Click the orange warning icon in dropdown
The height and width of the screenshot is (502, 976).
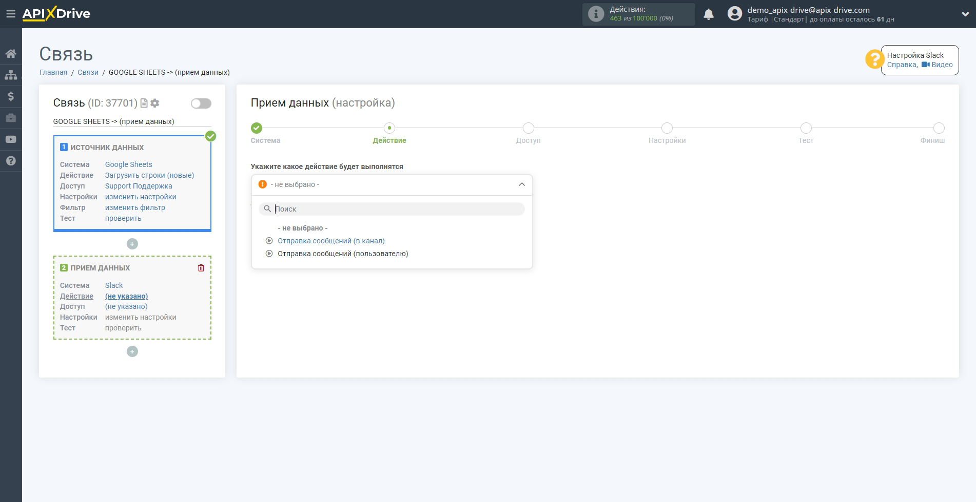pos(263,184)
